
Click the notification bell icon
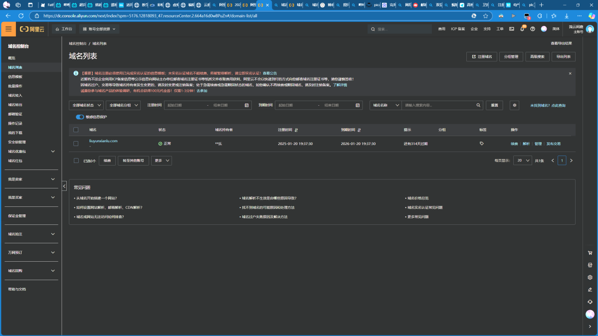(522, 29)
